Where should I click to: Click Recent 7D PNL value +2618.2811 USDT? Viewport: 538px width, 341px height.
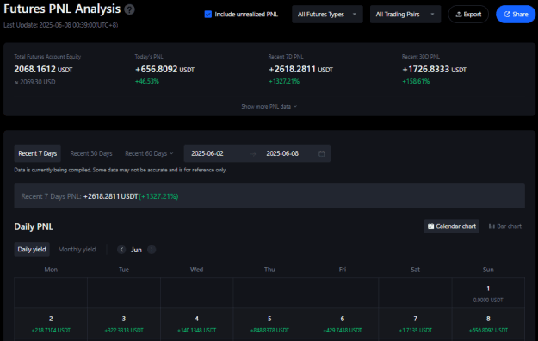point(300,70)
